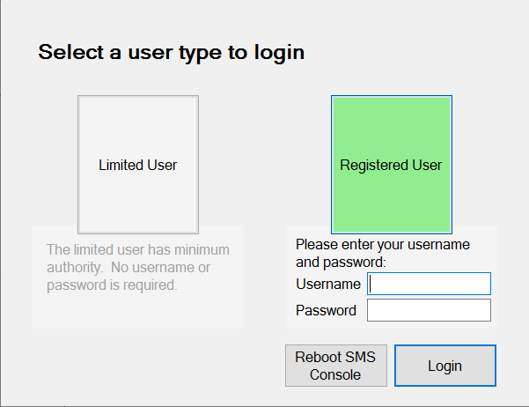The image size is (529, 407).
Task: Click the 'and password:' instruction line
Action: [x=341, y=263]
